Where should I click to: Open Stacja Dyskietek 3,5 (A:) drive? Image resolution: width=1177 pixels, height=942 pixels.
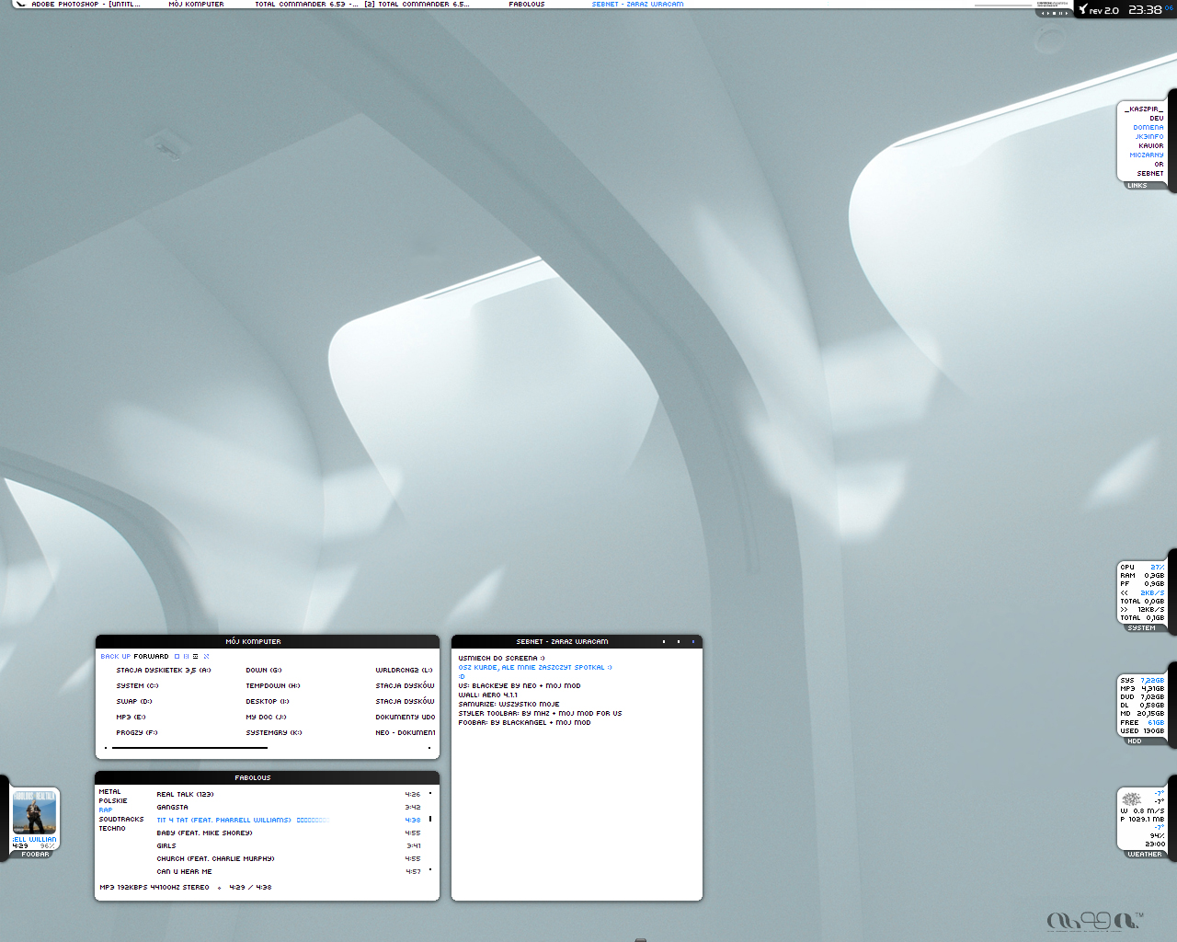point(164,671)
